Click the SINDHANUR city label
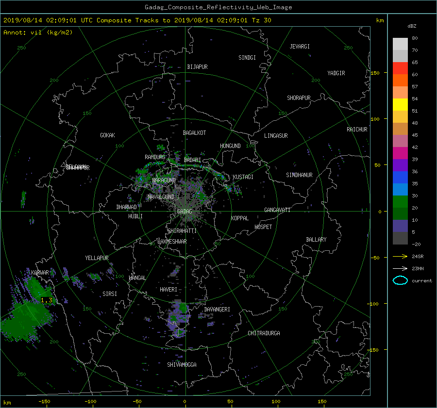 299,175
